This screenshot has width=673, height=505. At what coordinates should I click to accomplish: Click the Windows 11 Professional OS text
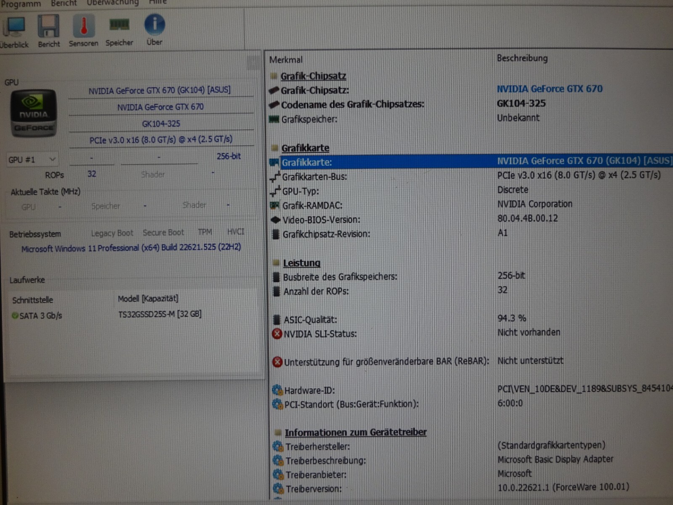coord(131,248)
